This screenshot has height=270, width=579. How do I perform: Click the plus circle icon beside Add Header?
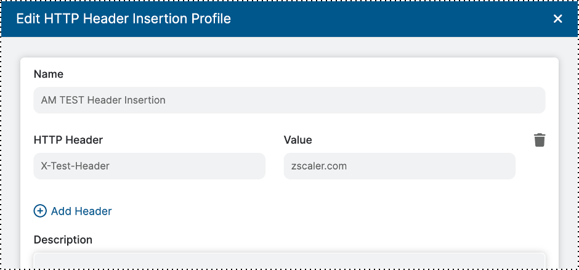coord(40,211)
